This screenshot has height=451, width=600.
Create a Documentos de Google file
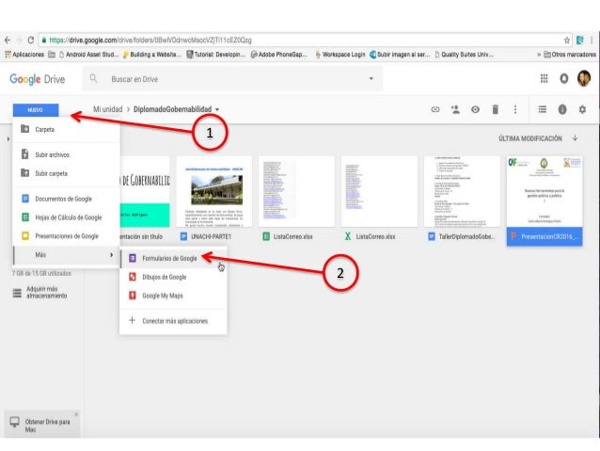click(66, 199)
